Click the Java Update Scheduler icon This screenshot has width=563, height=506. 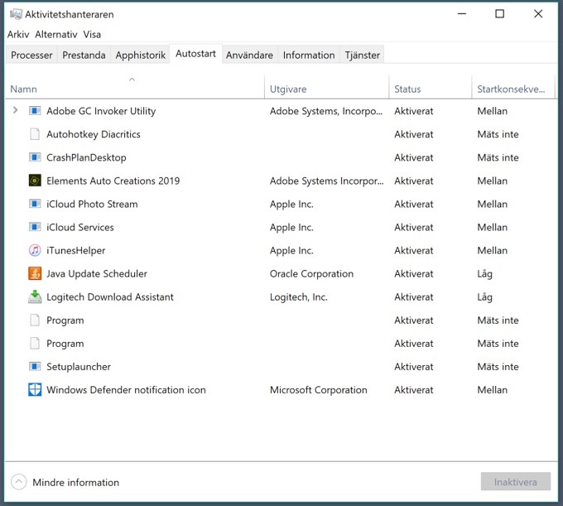click(x=35, y=273)
